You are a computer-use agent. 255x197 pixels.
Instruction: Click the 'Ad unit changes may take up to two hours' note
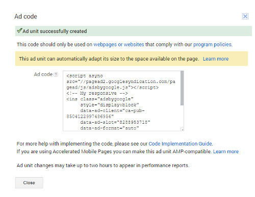point(103,165)
